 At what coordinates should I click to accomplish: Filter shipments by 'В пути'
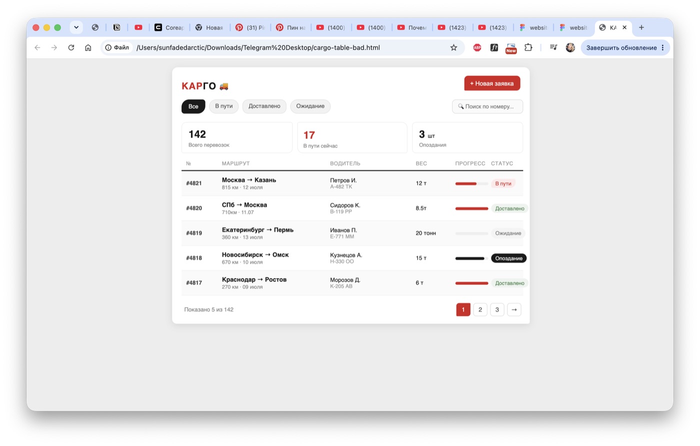(x=224, y=106)
